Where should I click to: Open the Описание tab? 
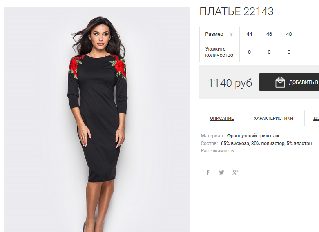click(222, 118)
